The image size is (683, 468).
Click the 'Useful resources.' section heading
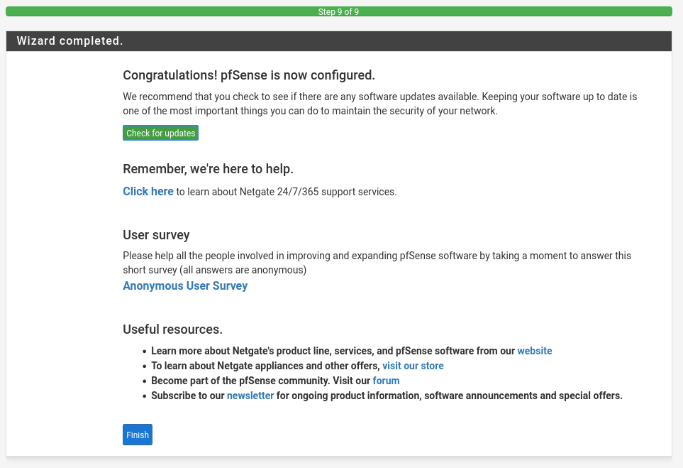(x=172, y=330)
